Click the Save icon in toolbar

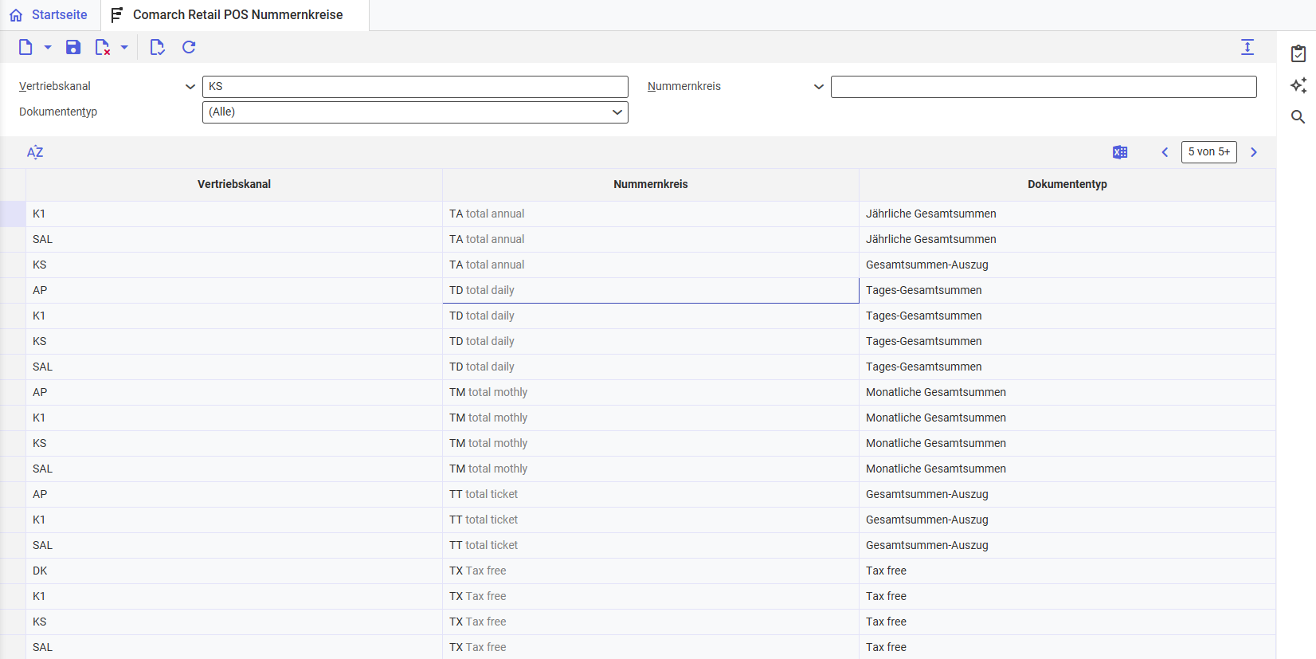(73, 48)
